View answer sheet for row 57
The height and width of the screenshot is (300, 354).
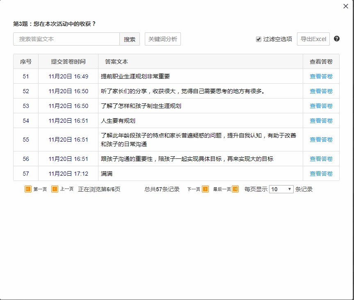pyautogui.click(x=321, y=174)
